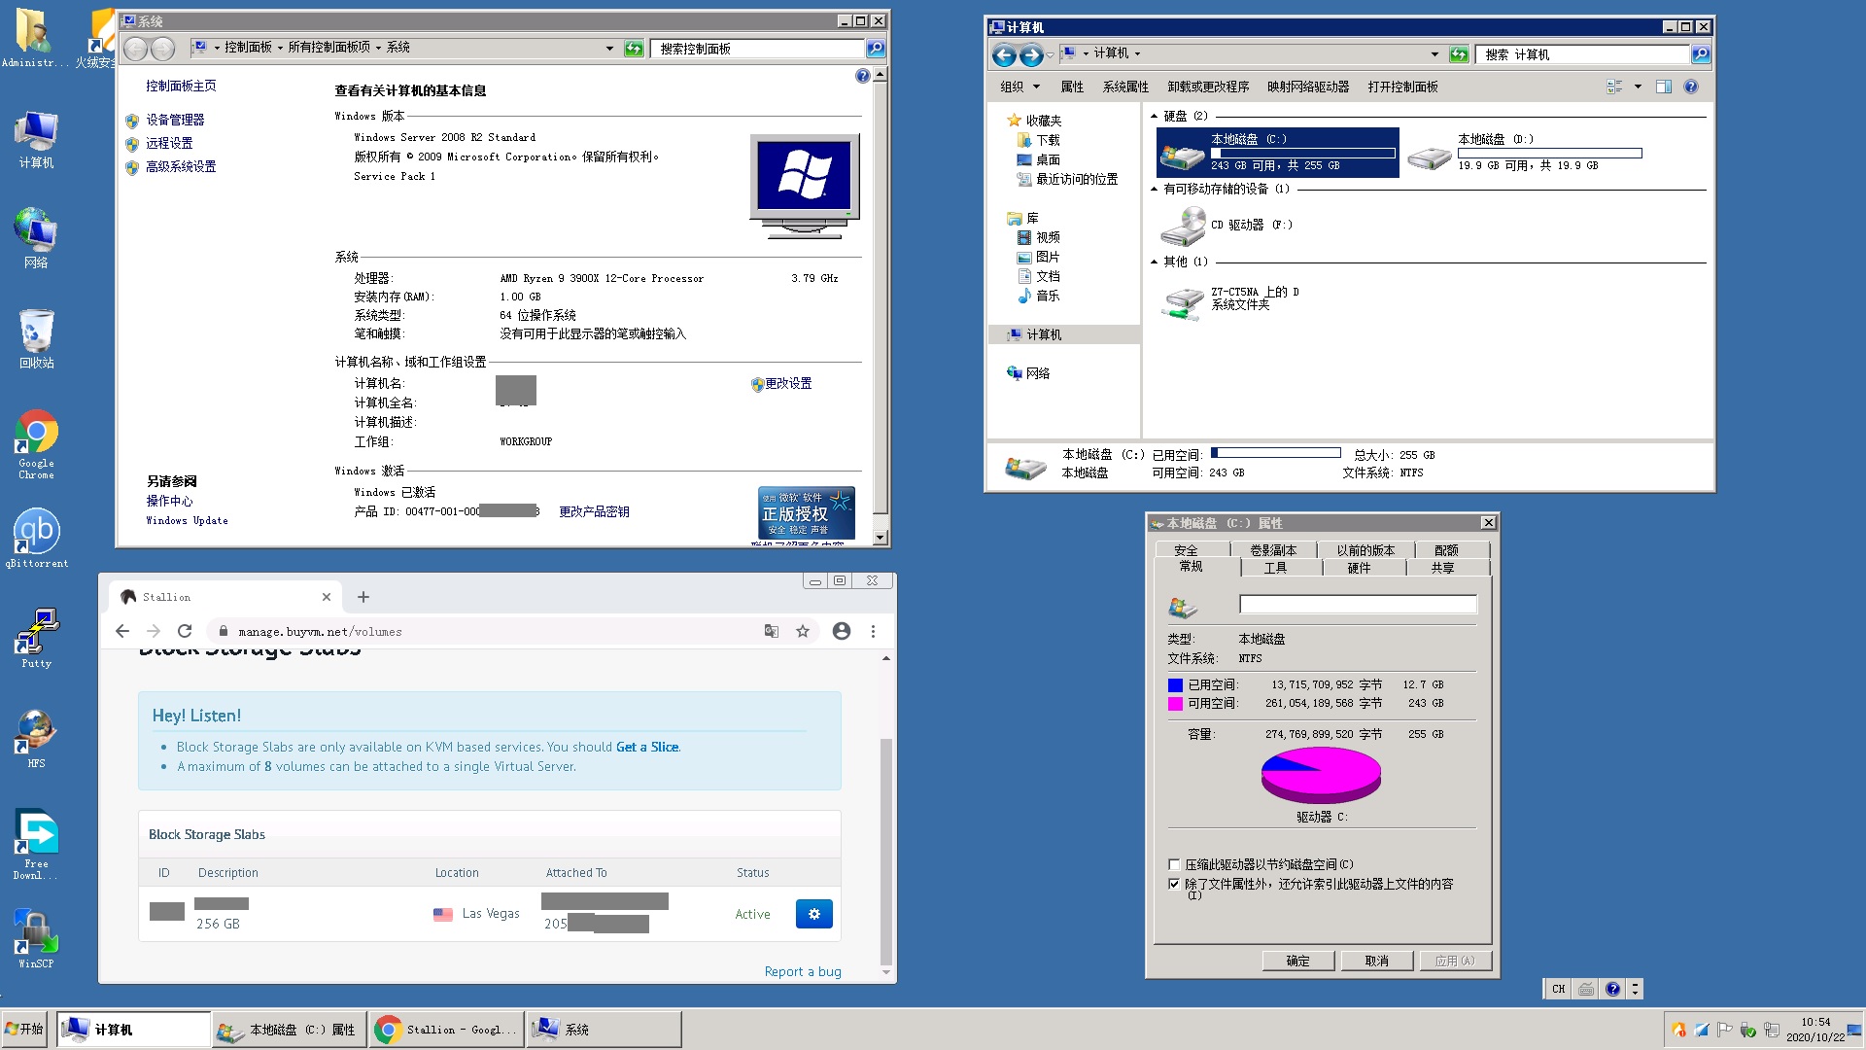Click the clock in system tray

pos(1814,1030)
